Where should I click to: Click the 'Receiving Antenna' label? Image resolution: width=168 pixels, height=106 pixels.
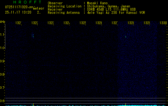click(x=64, y=13)
